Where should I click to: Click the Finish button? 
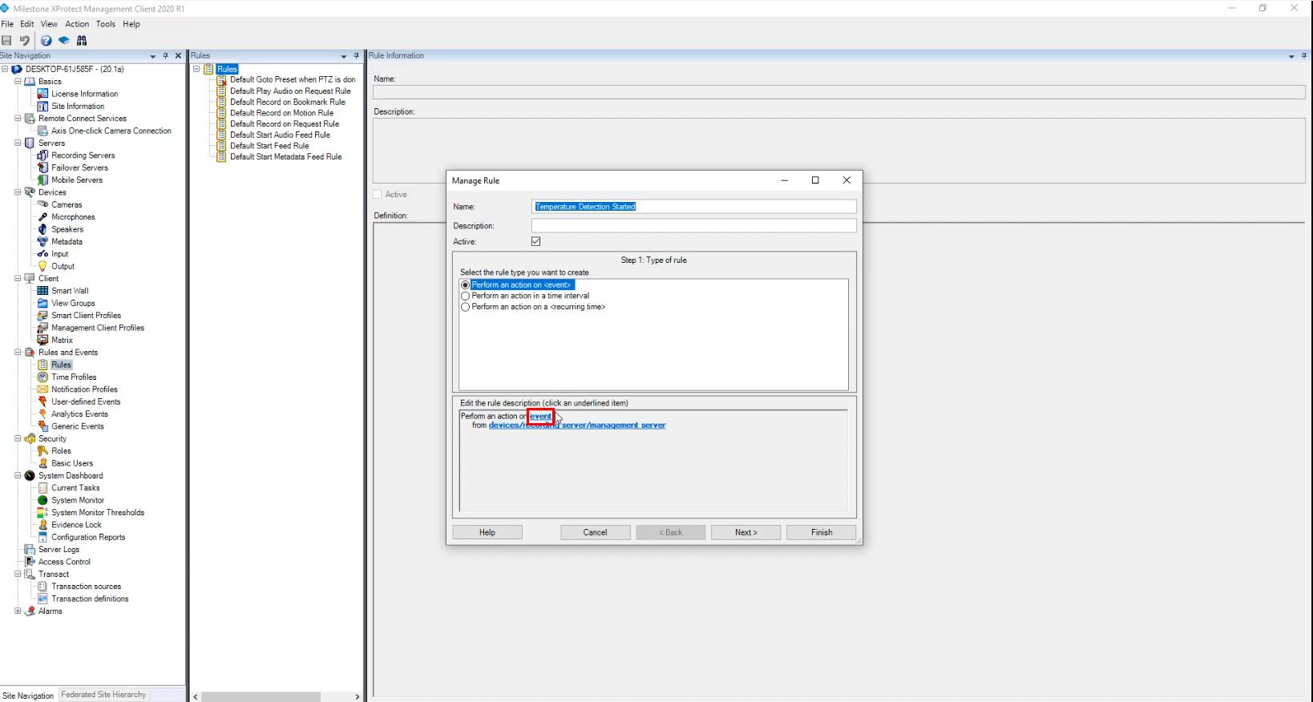pyautogui.click(x=822, y=532)
